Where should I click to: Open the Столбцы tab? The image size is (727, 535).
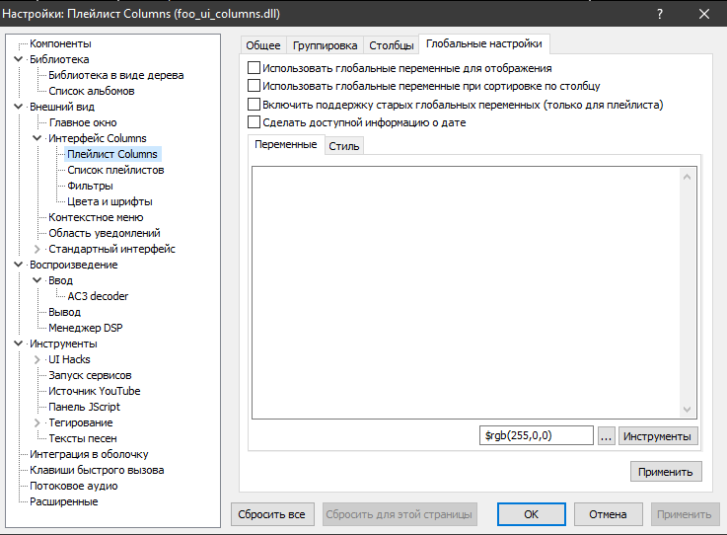(391, 45)
